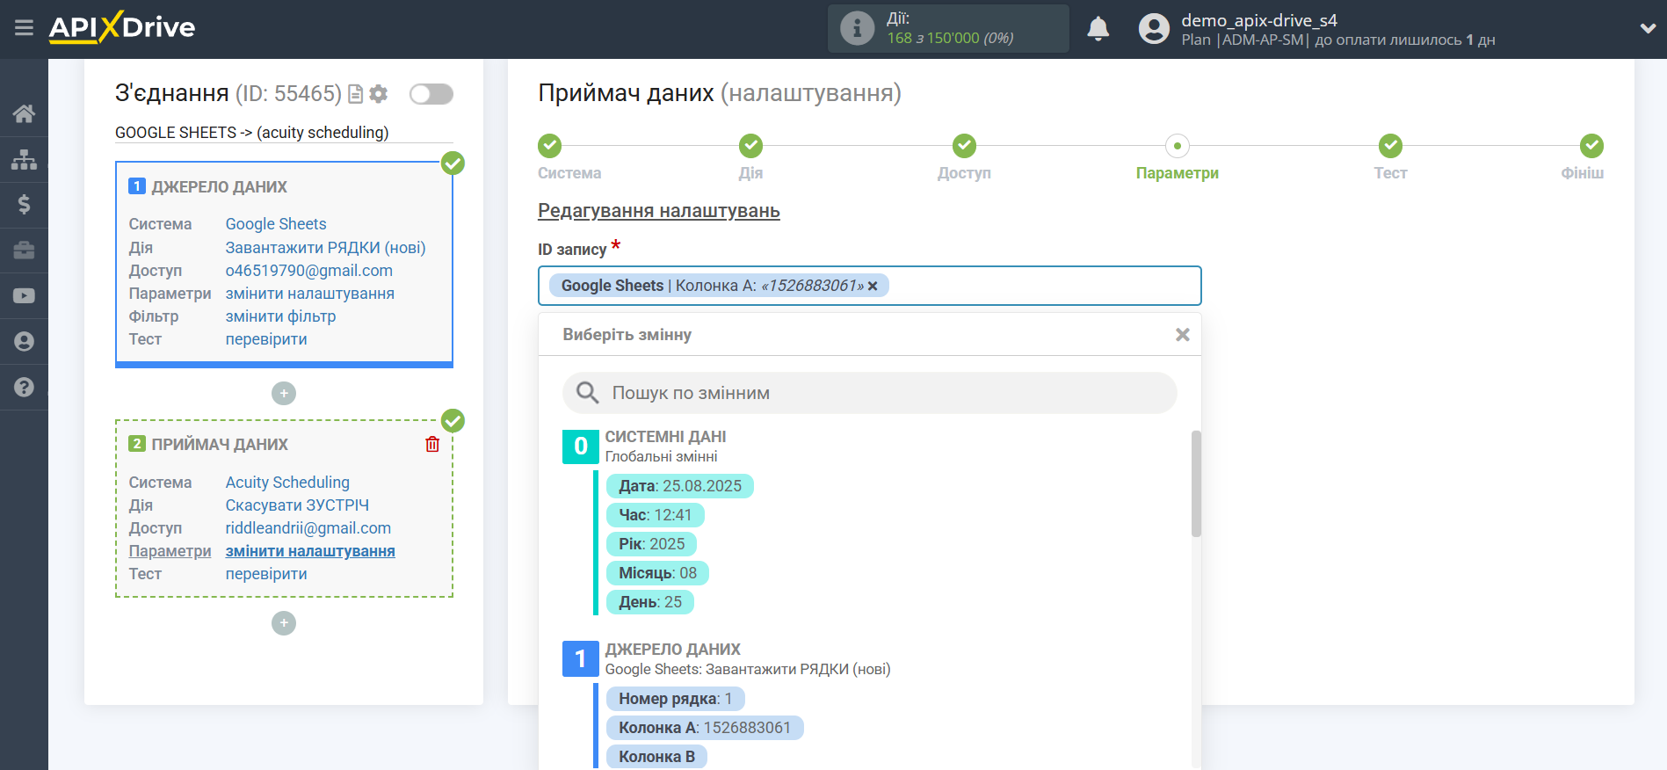Open the help question mark sidebar icon
Image resolution: width=1667 pixels, height=770 pixels.
[x=24, y=387]
